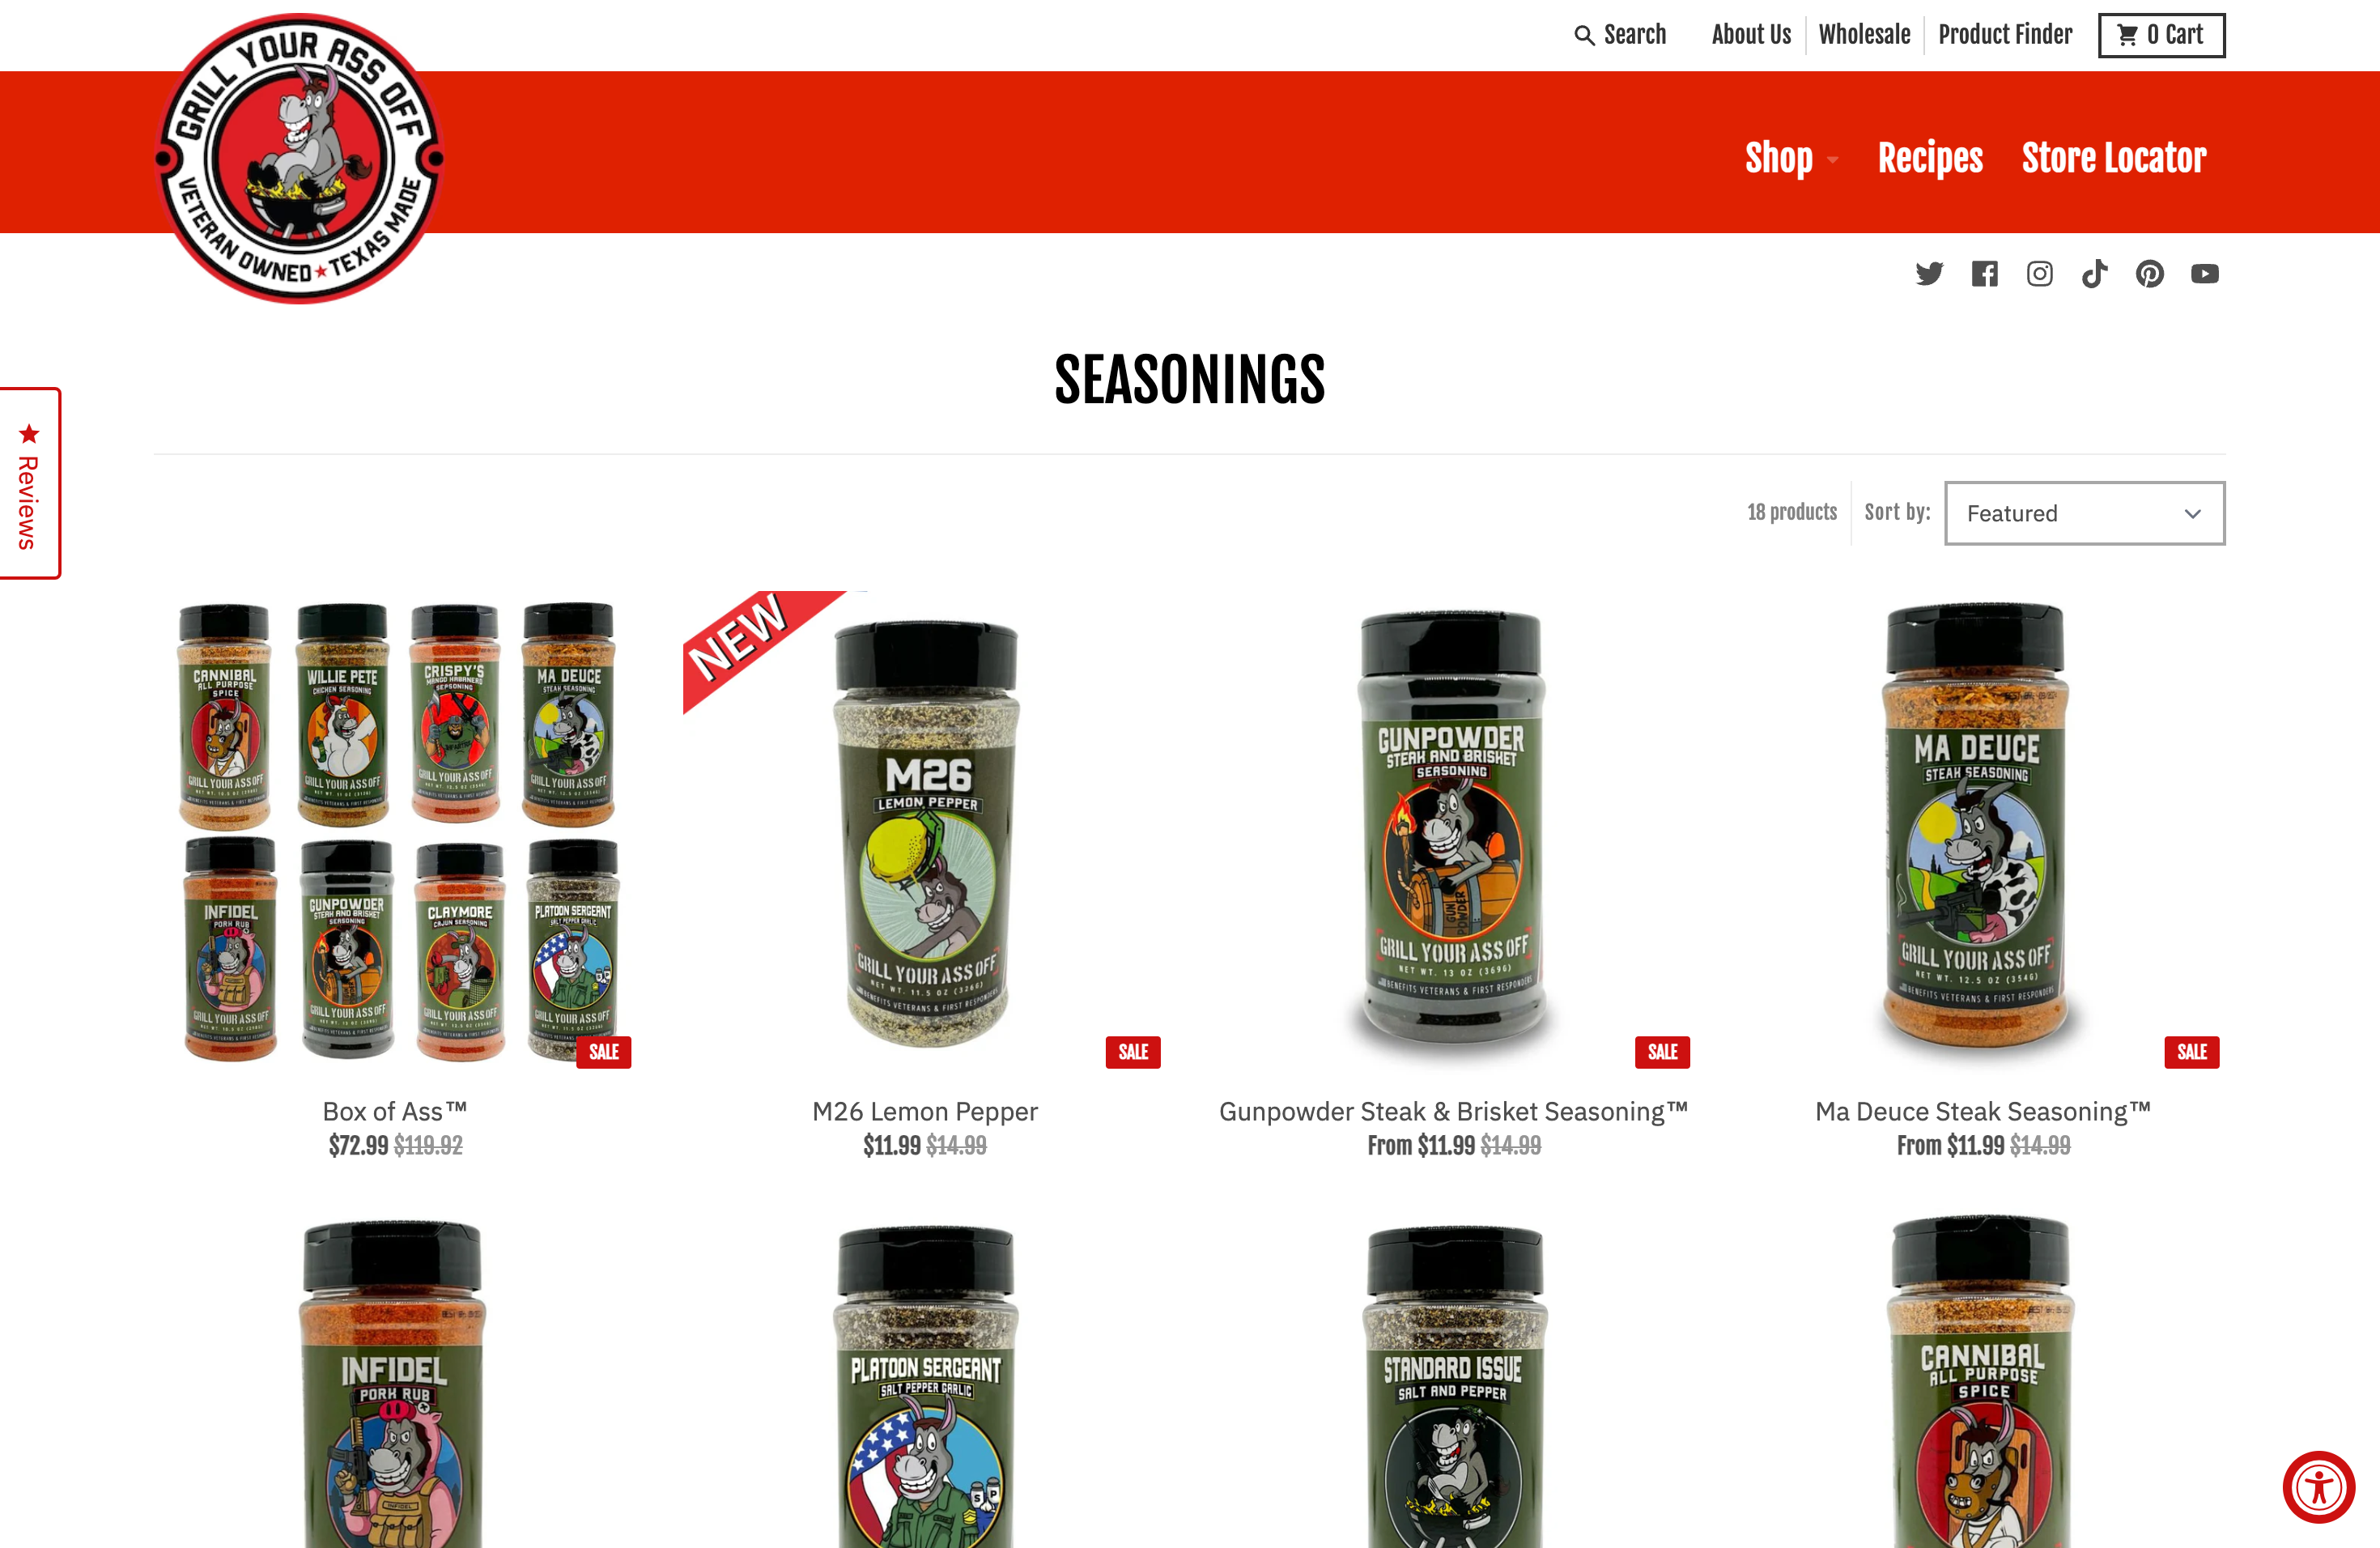The width and height of the screenshot is (2380, 1548).
Task: Open the Facebook social icon
Action: (x=1984, y=274)
